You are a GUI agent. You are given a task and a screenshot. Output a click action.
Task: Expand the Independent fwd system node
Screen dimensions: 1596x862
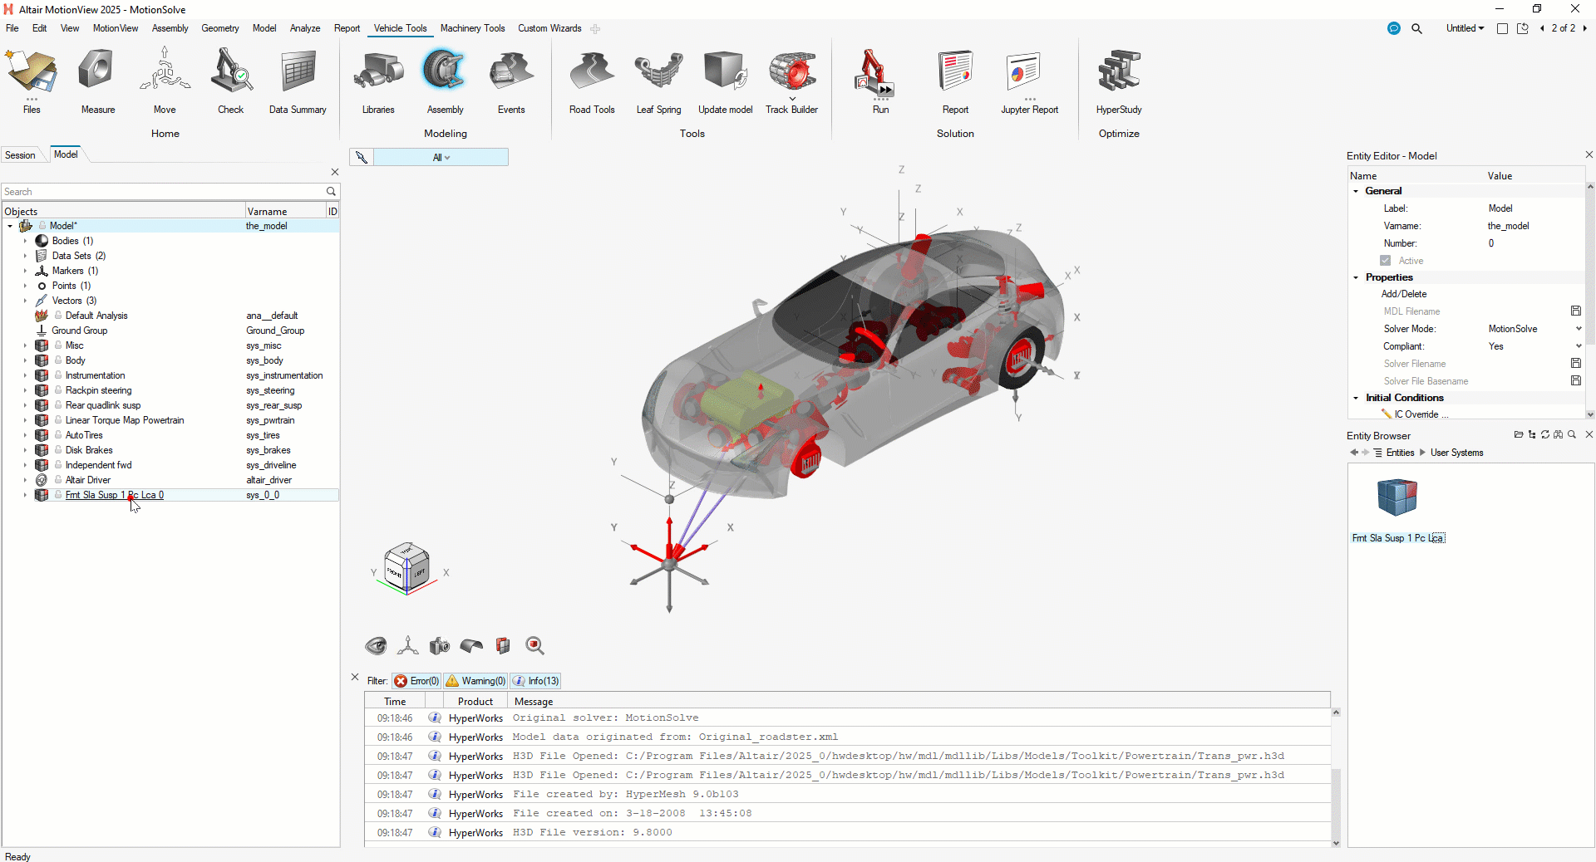click(x=25, y=465)
